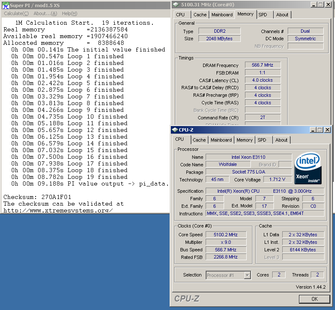This screenshot has width=335, height=310.
Task: Close the front CPU-Z window
Action: click(327, 130)
